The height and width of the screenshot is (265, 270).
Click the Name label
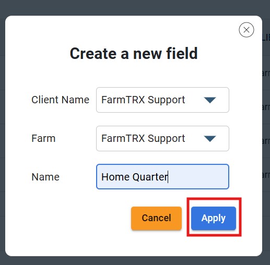[45, 177]
